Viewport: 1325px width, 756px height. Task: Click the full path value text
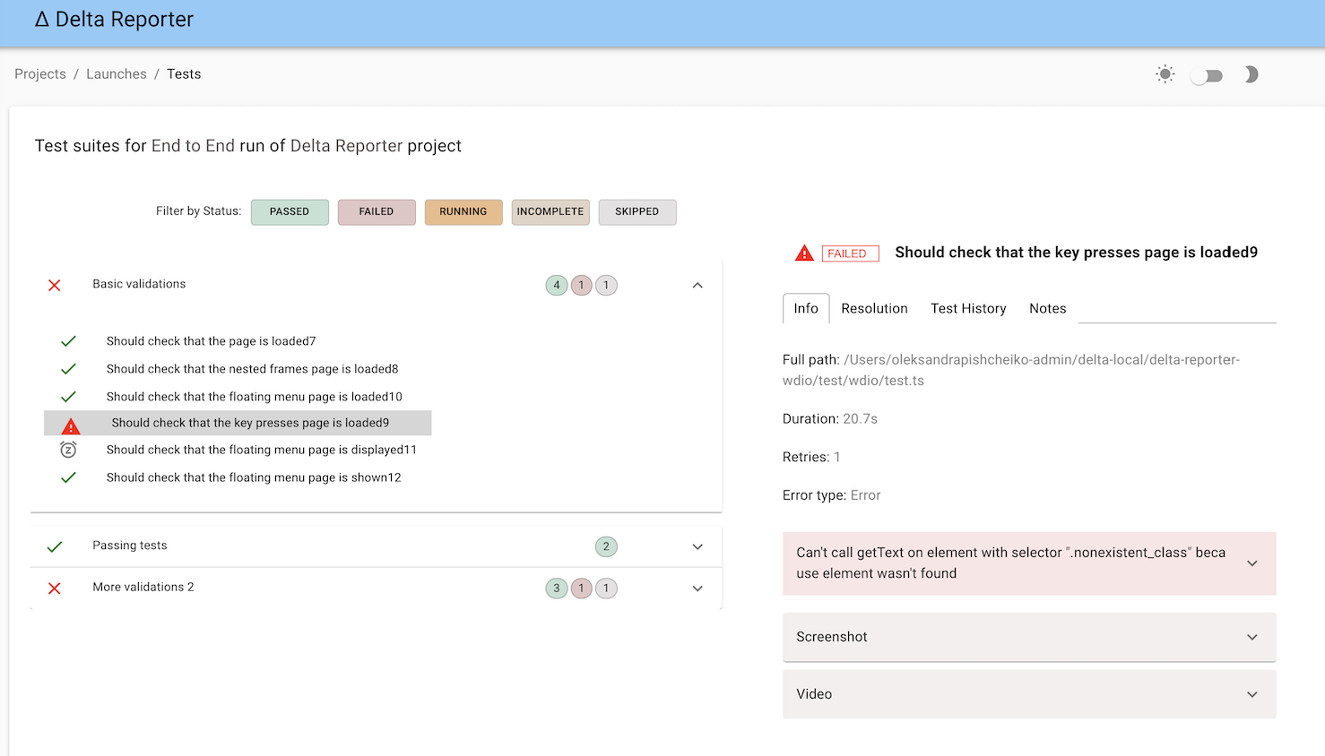(x=1011, y=370)
